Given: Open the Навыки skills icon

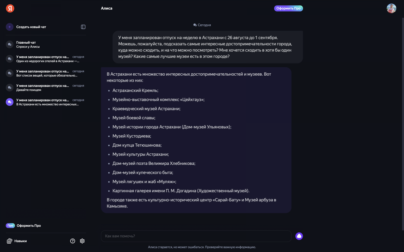Looking at the screenshot, I should 10,241.
